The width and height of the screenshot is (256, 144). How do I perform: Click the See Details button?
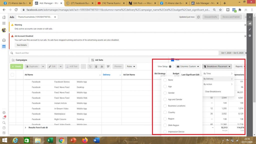pyautogui.click(x=22, y=45)
